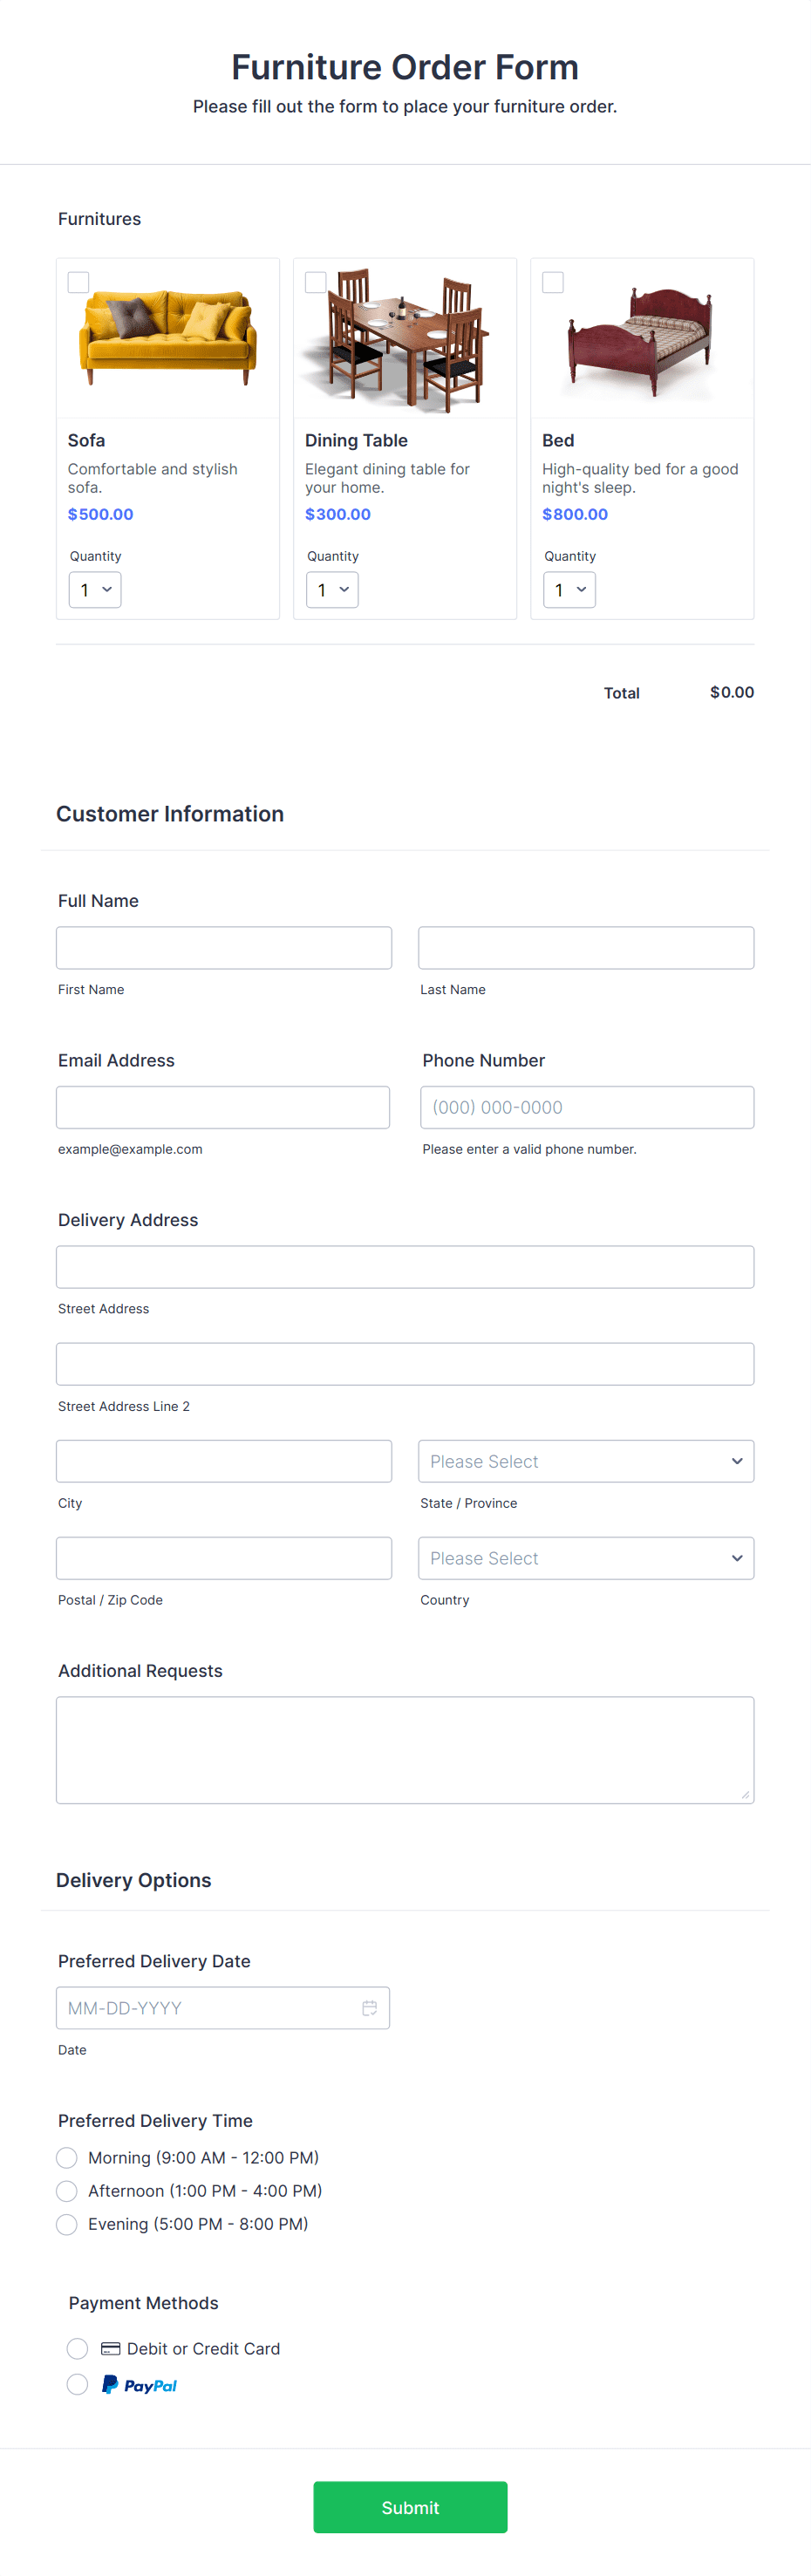The width and height of the screenshot is (811, 2576).
Task: Choose Morning delivery time option
Action: (x=67, y=2157)
